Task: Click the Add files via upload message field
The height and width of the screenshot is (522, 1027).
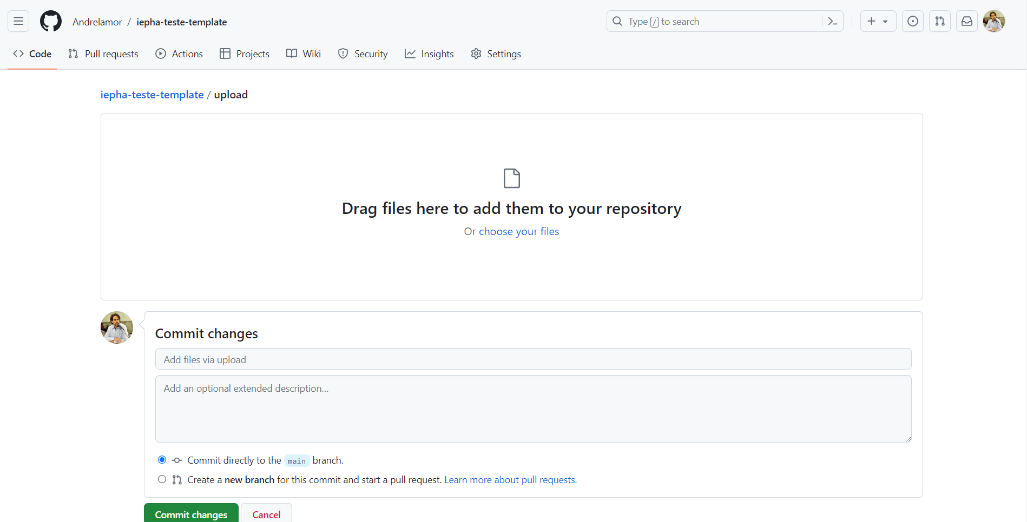Action: pos(533,359)
